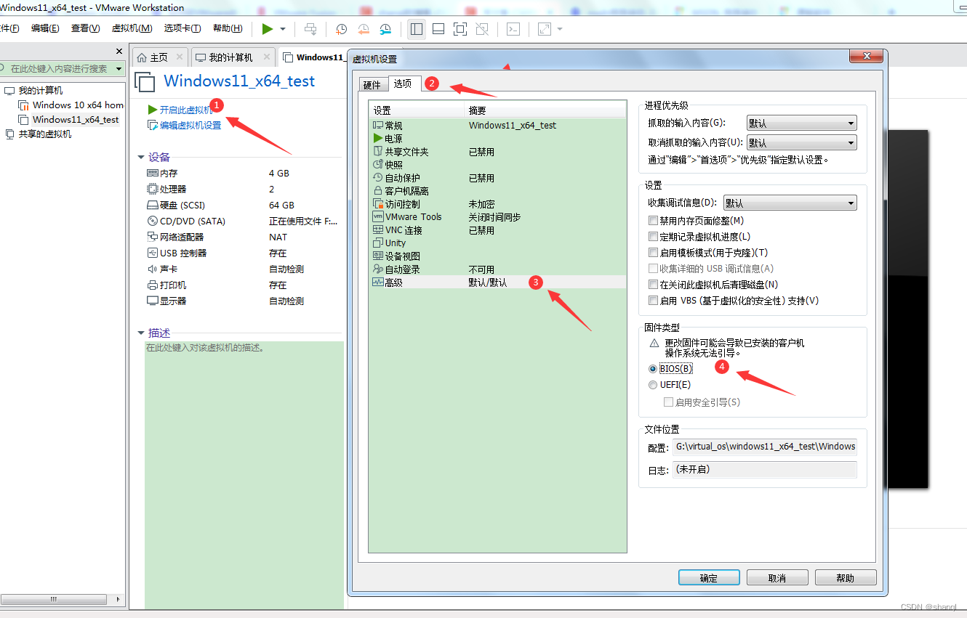Open the 编辑(E) menu

tap(45, 28)
